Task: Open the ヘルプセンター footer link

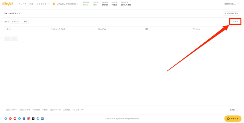Action: [x=79, y=110]
